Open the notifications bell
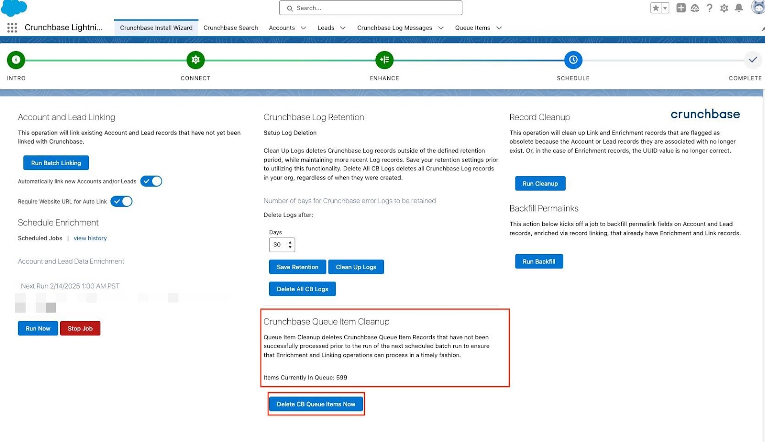The image size is (765, 442). pyautogui.click(x=739, y=8)
